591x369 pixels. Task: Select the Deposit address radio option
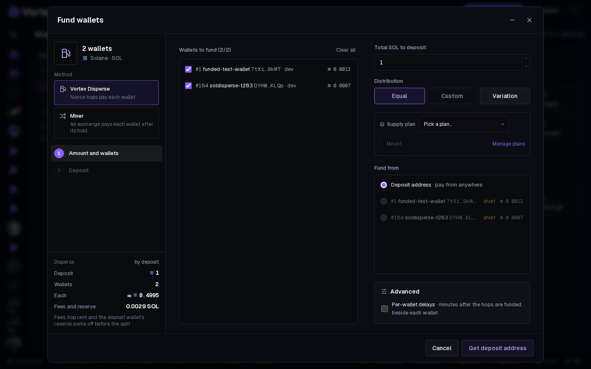tap(384, 185)
